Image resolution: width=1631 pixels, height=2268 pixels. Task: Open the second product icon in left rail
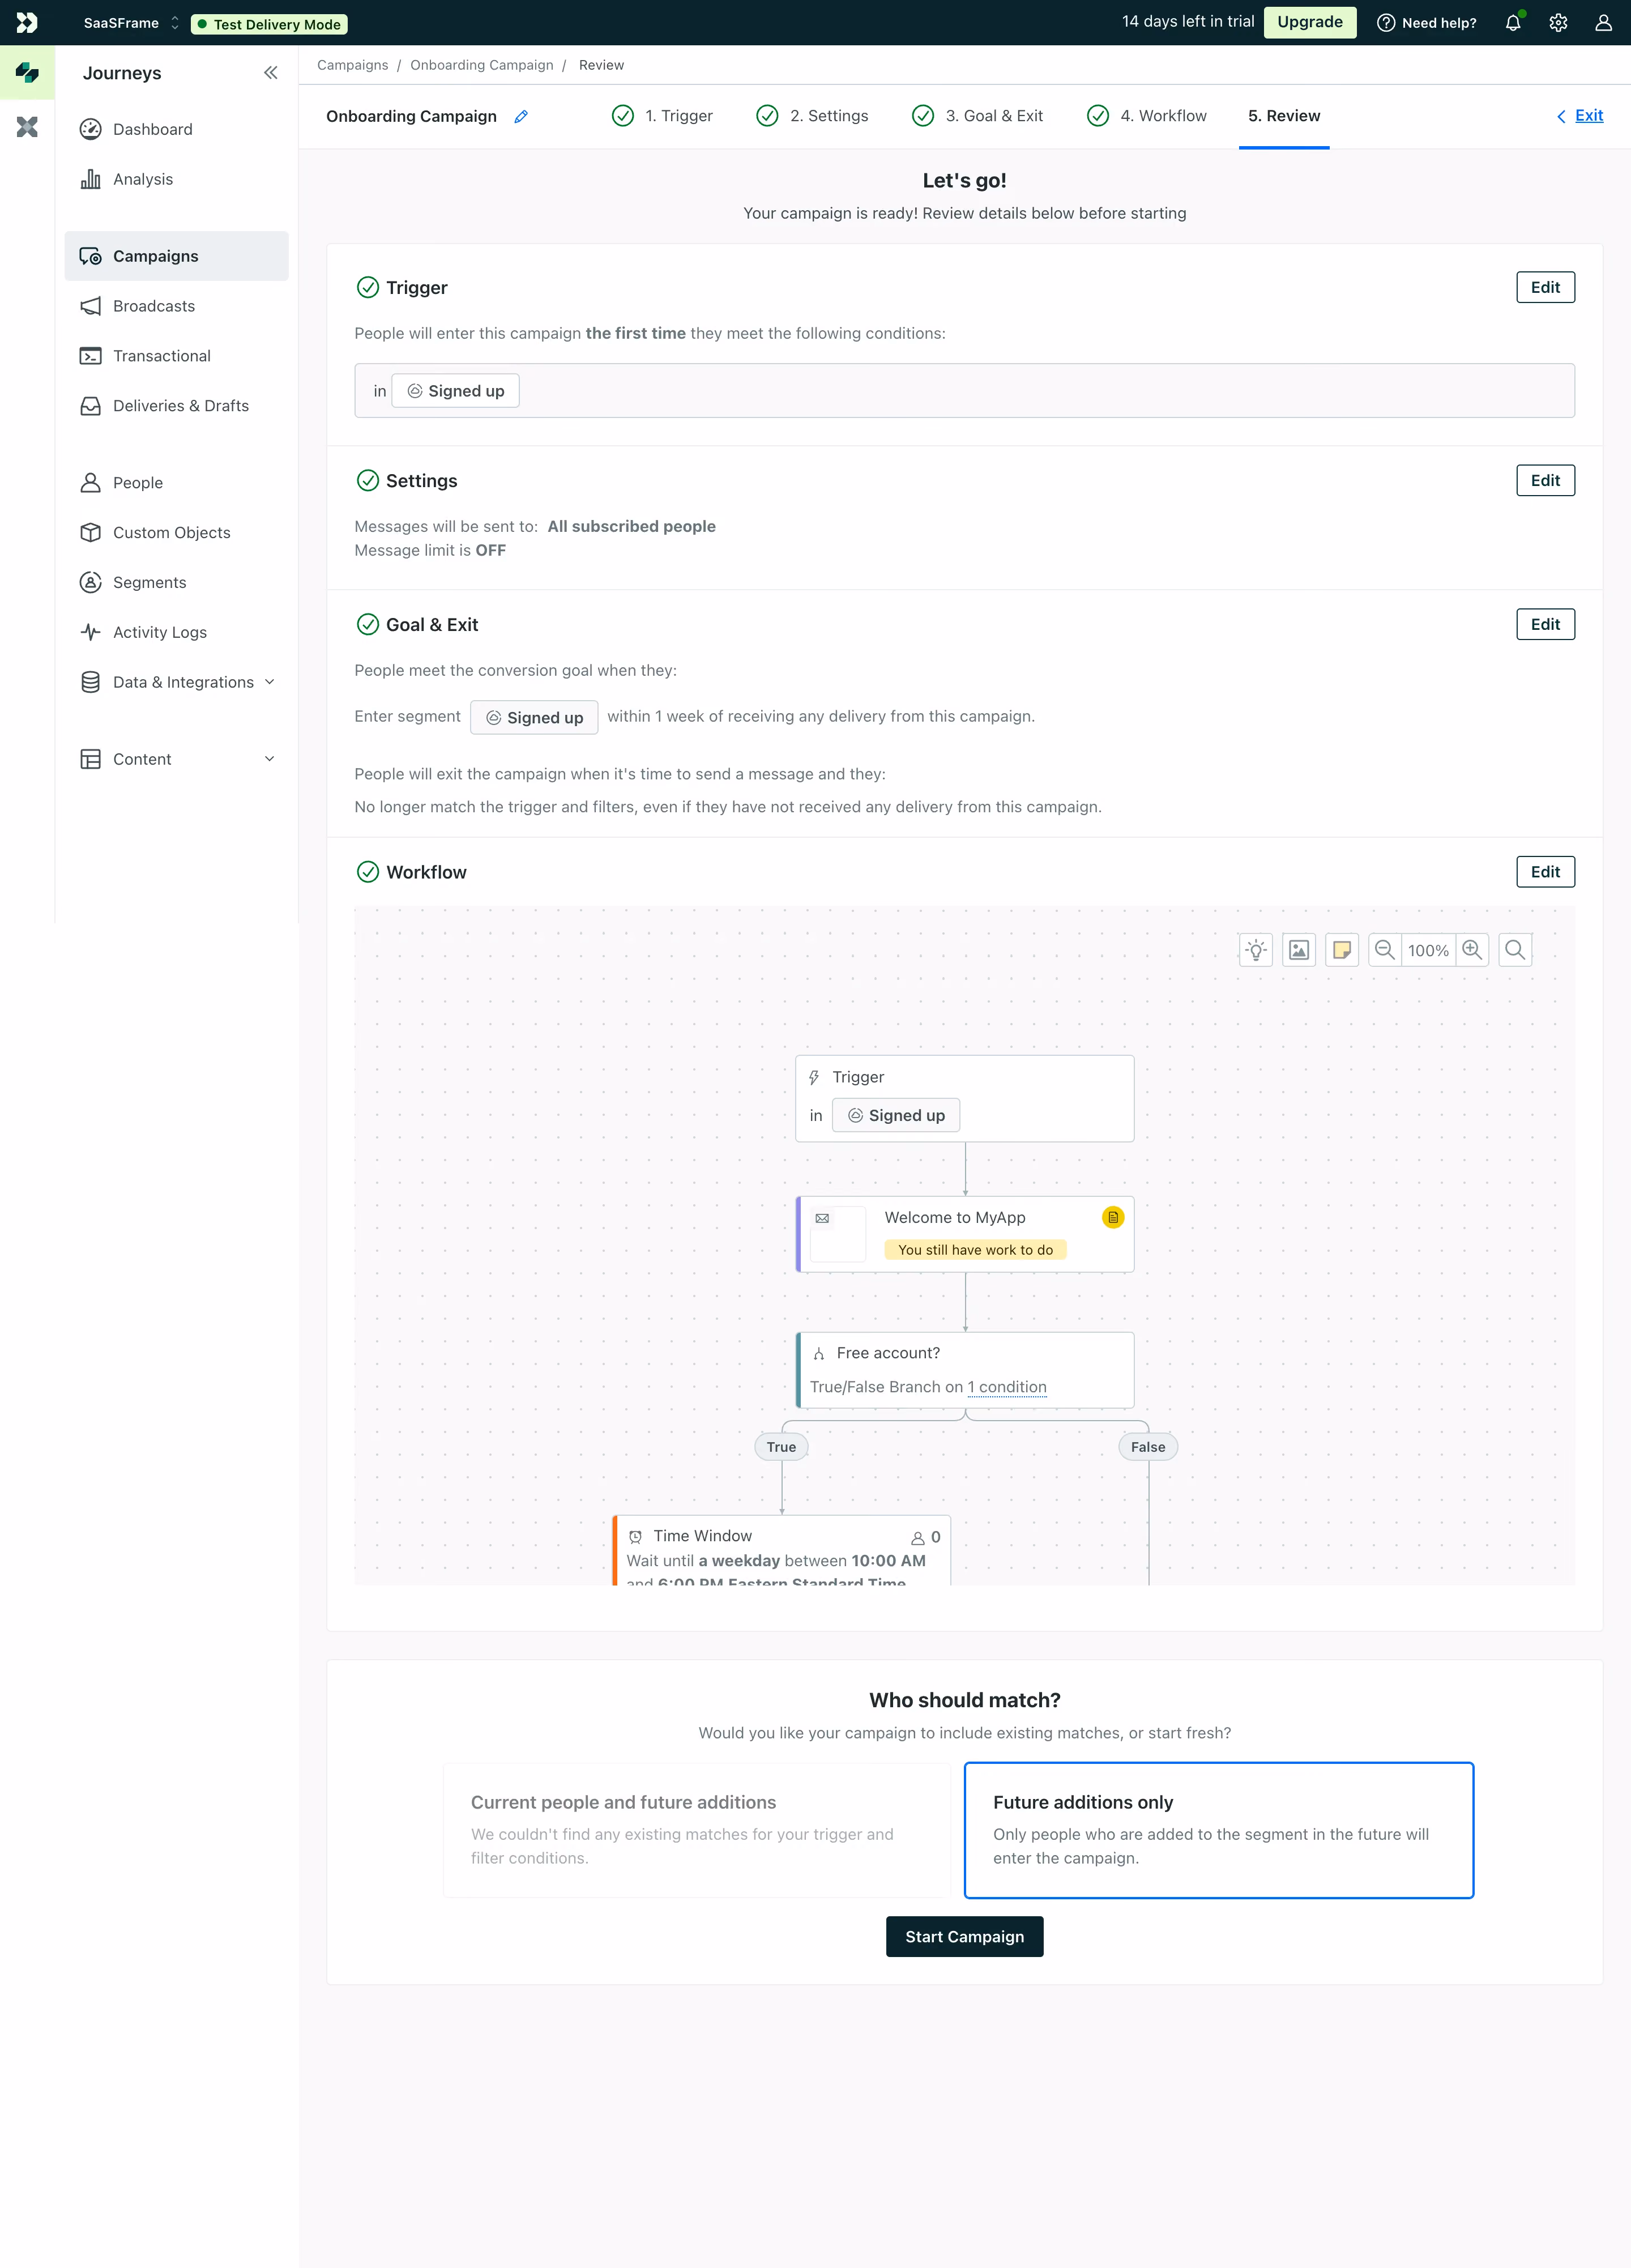coord(27,127)
